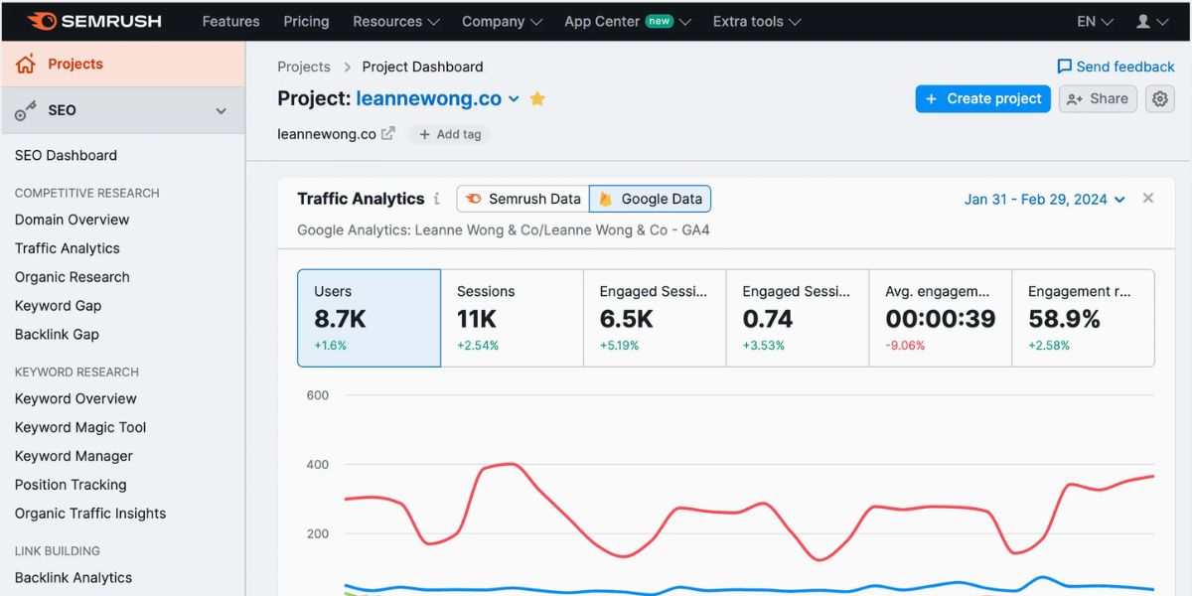This screenshot has height=596, width=1192.
Task: Select the Avg. engagement 00:00:39 card
Action: (x=941, y=318)
